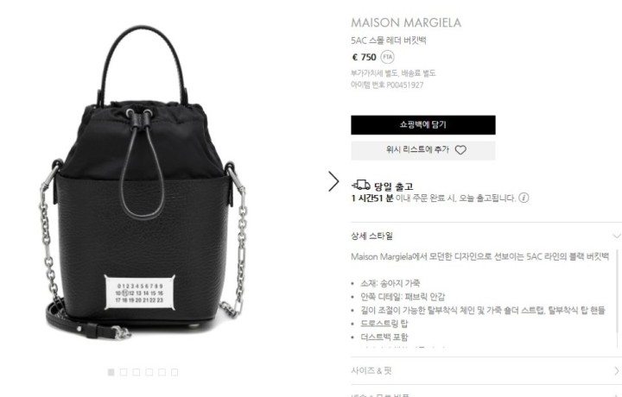Go to next product image arrow
The image size is (622, 397).
pyautogui.click(x=333, y=181)
